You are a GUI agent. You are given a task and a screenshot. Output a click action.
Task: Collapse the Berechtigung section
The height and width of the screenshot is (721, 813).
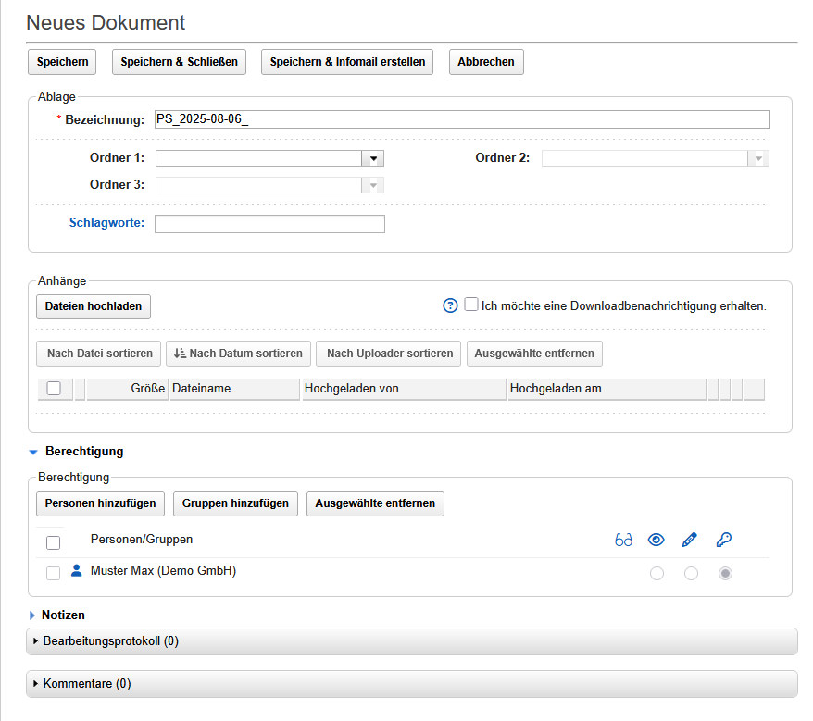pos(84,452)
